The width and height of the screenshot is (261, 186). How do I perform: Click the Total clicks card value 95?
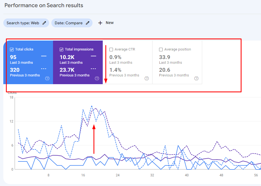pos(13,57)
